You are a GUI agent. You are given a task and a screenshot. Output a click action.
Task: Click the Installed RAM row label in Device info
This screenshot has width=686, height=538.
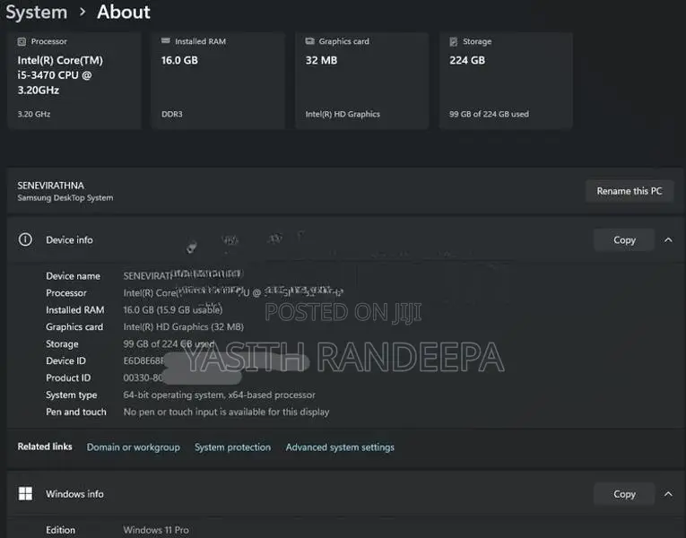(x=75, y=310)
